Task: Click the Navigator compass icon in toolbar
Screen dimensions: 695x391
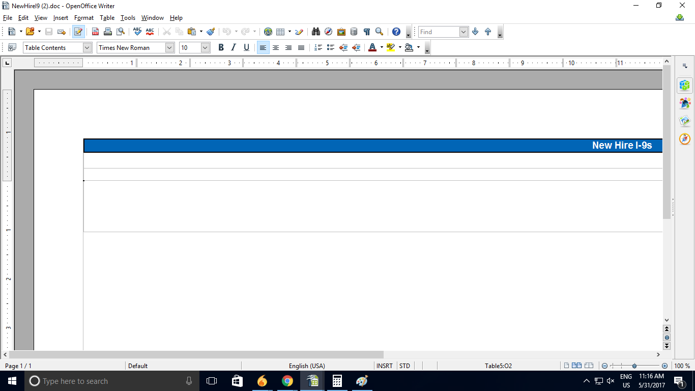Action: click(329, 32)
